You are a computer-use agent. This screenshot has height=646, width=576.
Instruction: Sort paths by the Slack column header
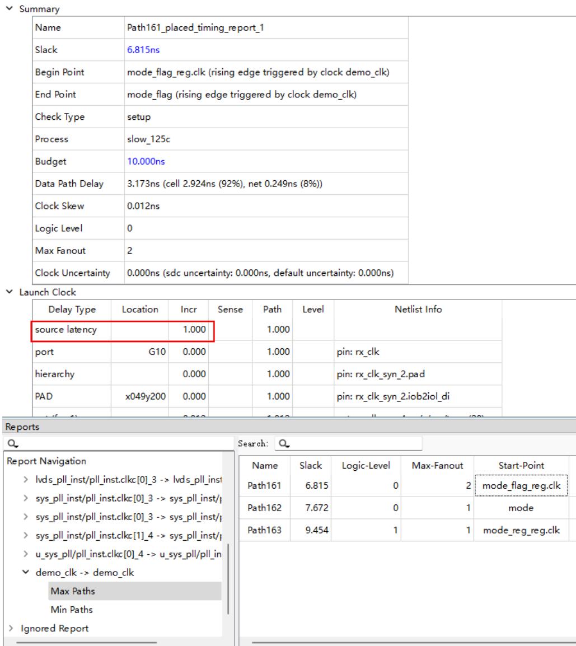pyautogui.click(x=311, y=466)
